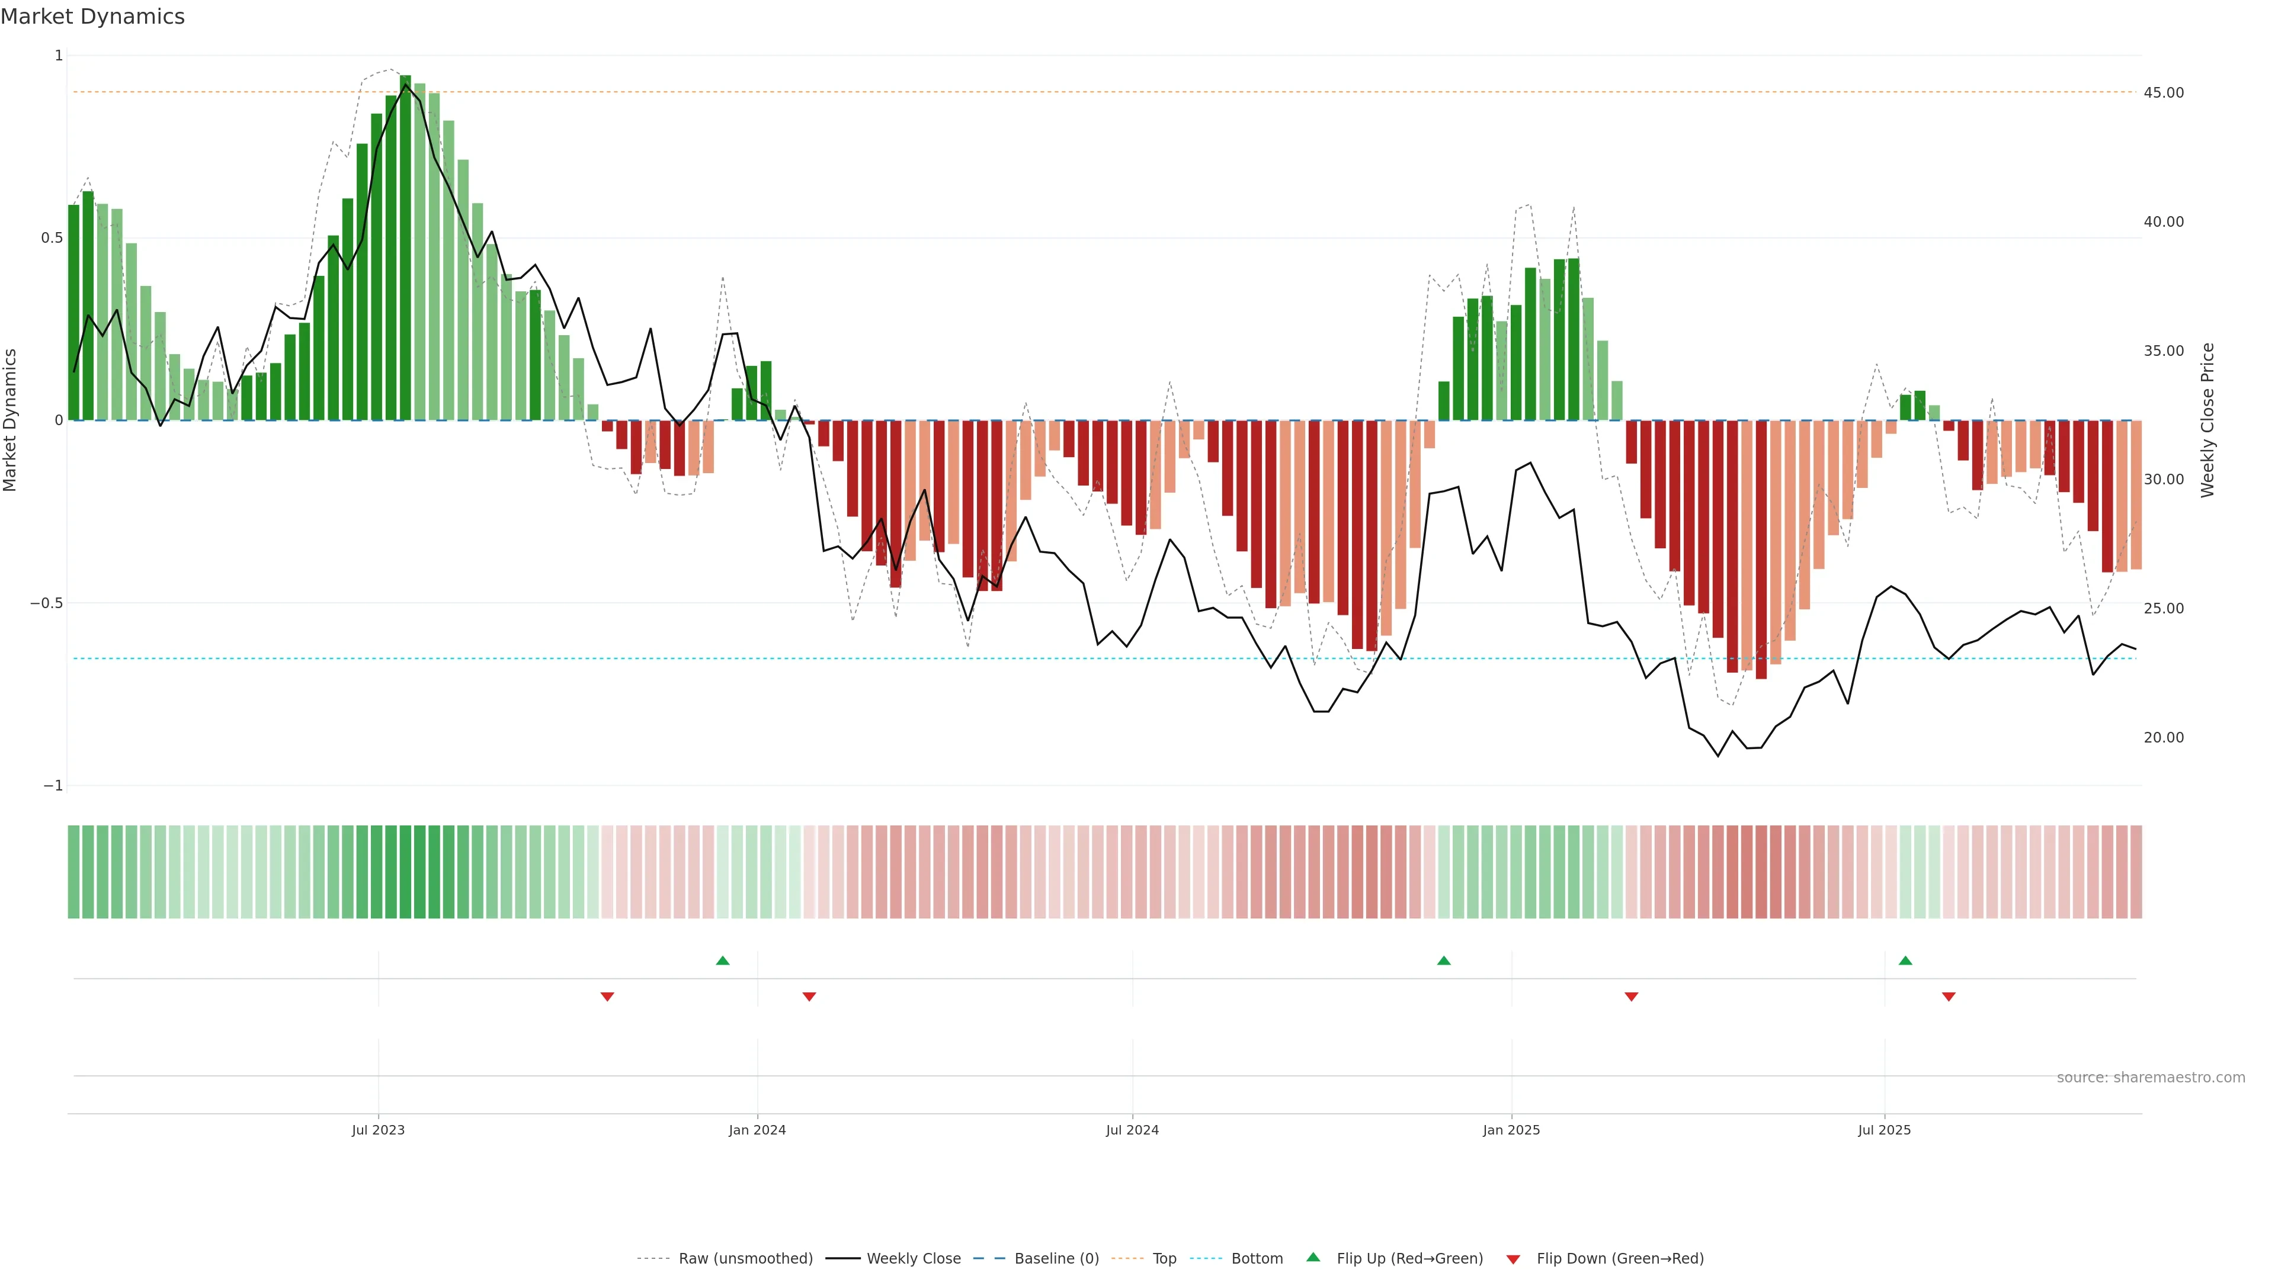This screenshot has width=2275, height=1279.
Task: Click the green flip-up triangle after Jul 2025
Action: (1905, 960)
